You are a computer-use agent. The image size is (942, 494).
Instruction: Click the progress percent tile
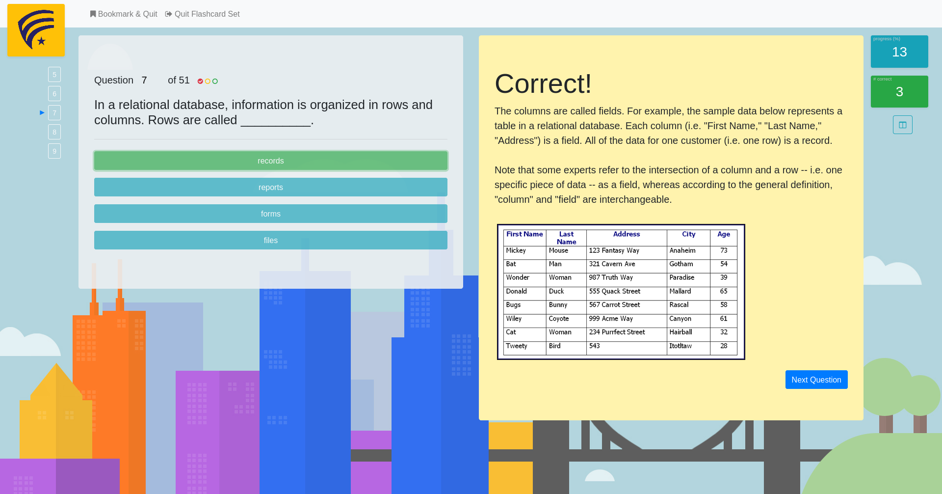coord(899,52)
